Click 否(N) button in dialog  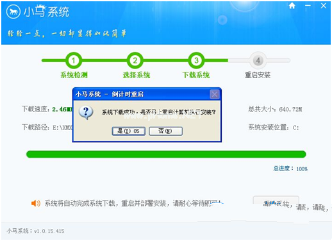[x=165, y=131]
